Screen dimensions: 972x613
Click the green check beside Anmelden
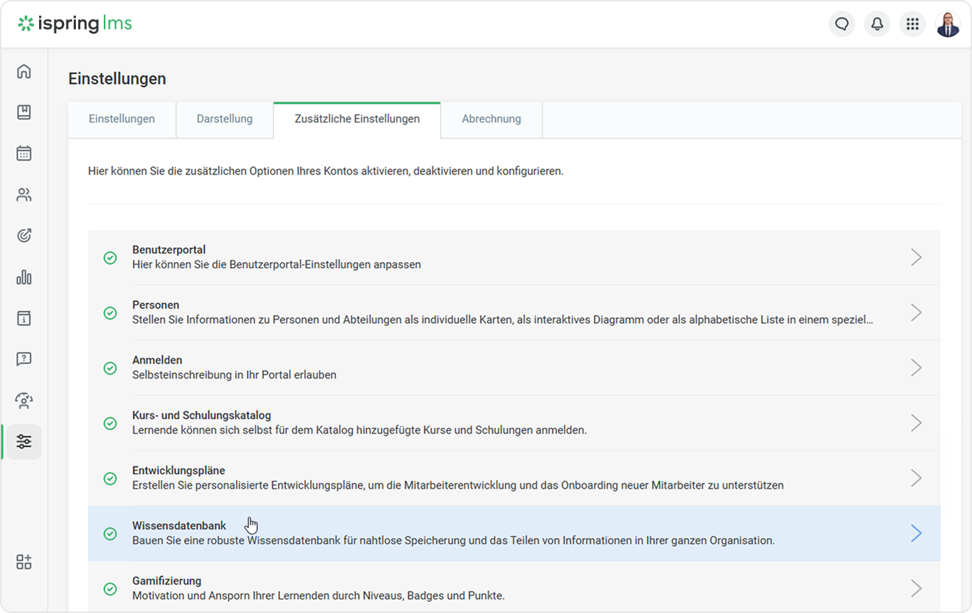[110, 368]
